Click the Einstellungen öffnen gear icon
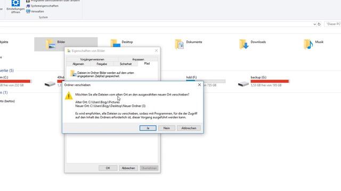The width and height of the screenshot is (341, 191). point(15,3)
